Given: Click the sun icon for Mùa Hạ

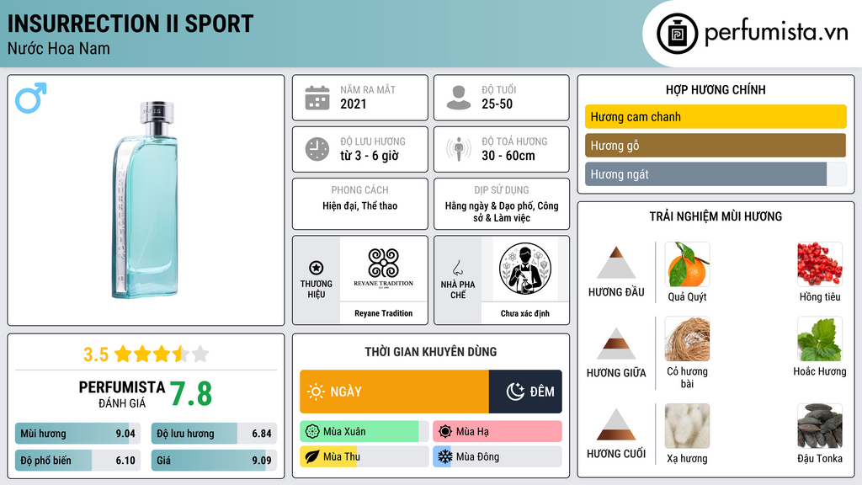Looking at the screenshot, I should pyautogui.click(x=445, y=432).
